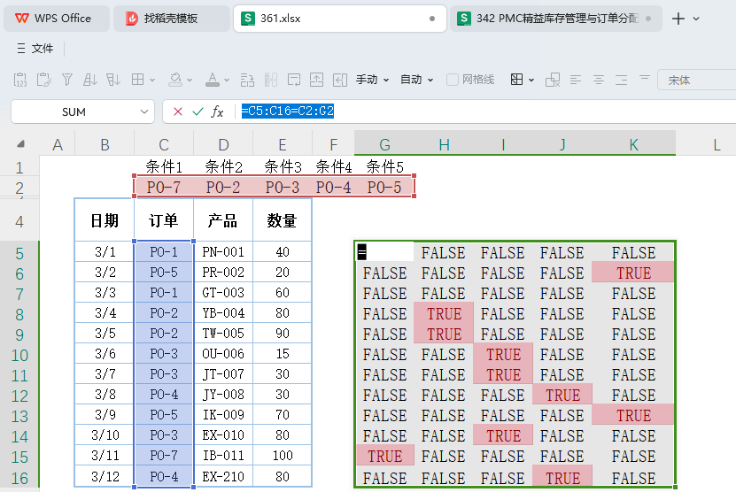
Task: Open the tab list chevron next to plus
Action: click(x=696, y=19)
